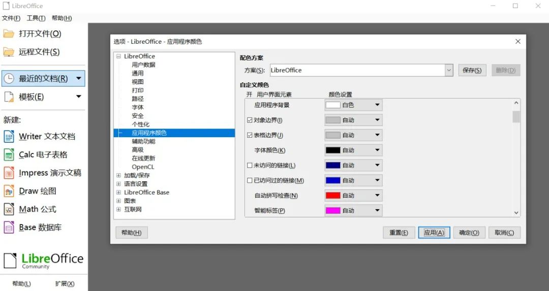This screenshot has width=549, height=291.
Task: Click the 帮助 button in the dialog
Action: coord(131,233)
